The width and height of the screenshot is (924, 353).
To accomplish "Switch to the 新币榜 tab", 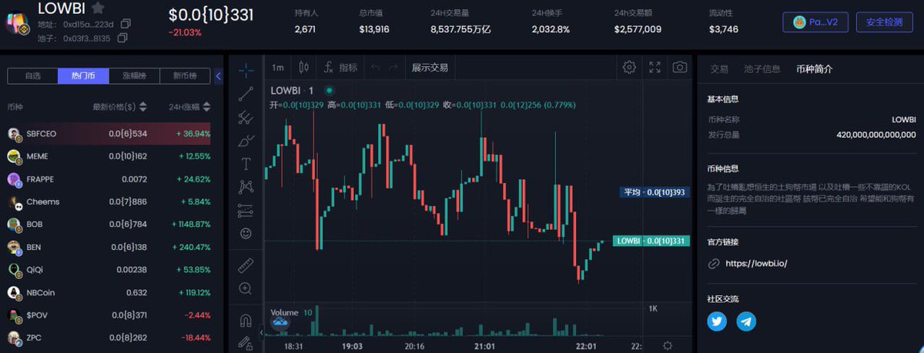I will tap(185, 75).
